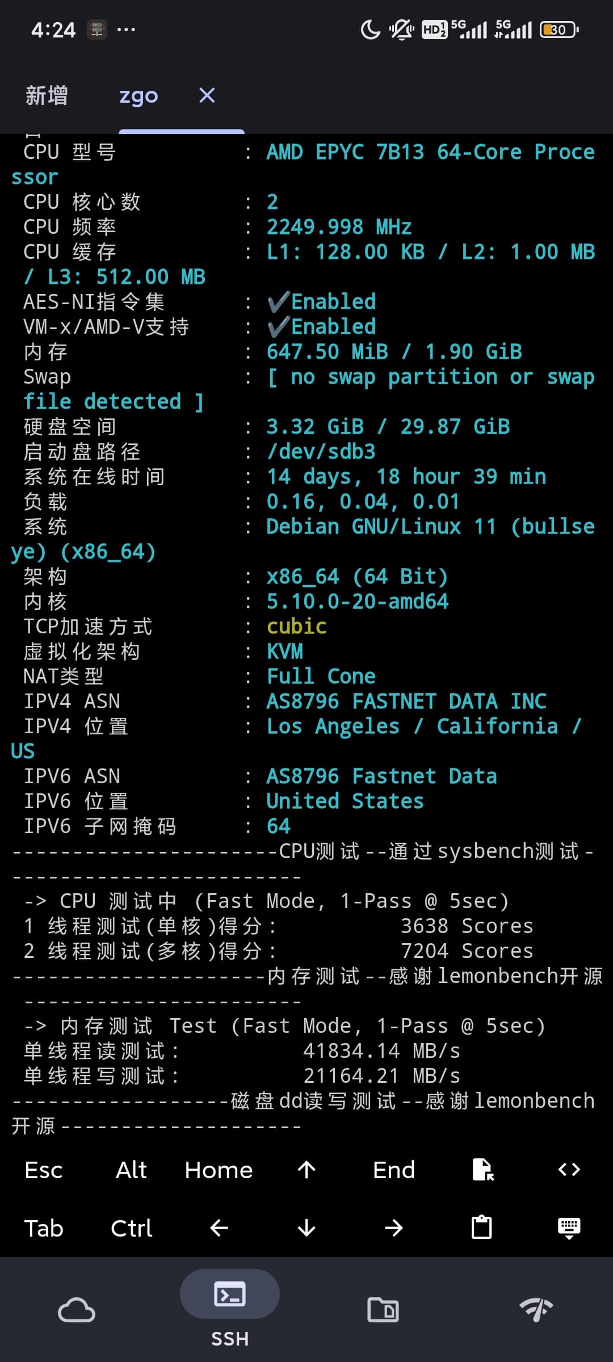Open the SFTP file manager icon
Screen dimensions: 613x1362
pos(383,1310)
